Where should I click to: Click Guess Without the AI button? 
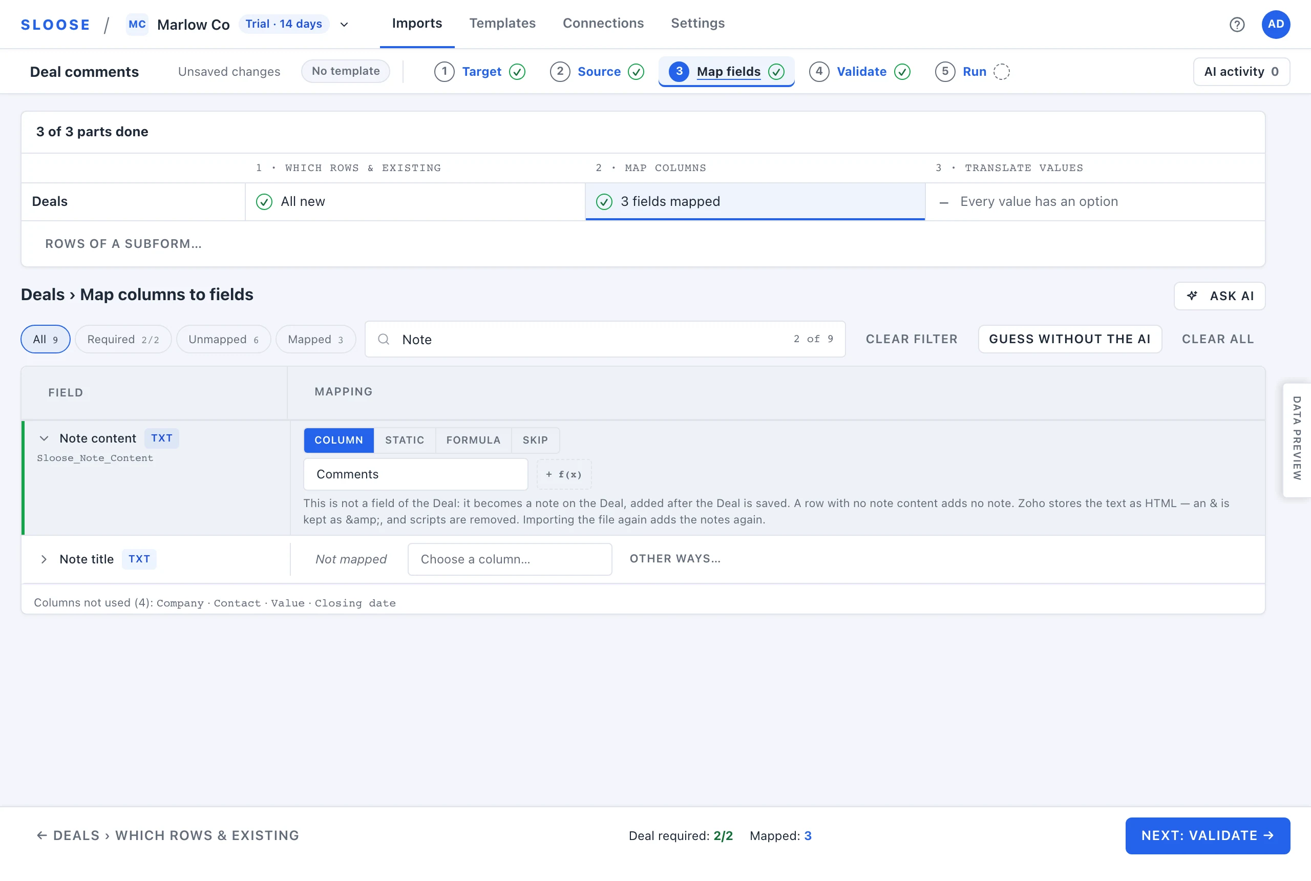pyautogui.click(x=1069, y=339)
